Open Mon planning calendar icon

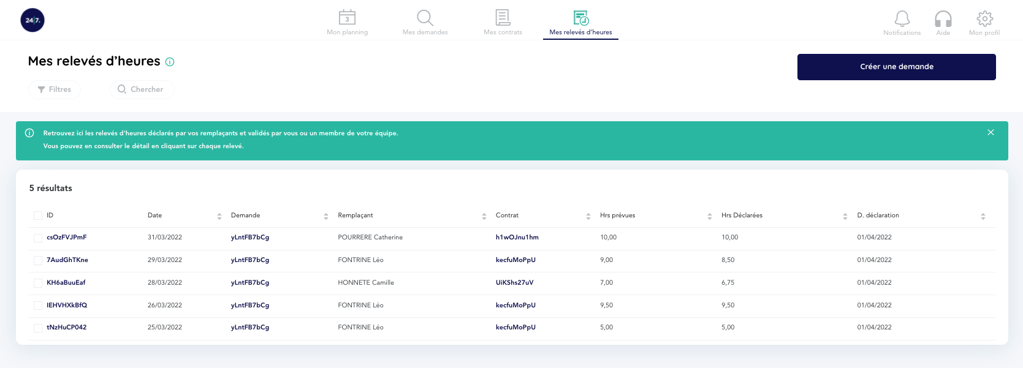point(347,18)
